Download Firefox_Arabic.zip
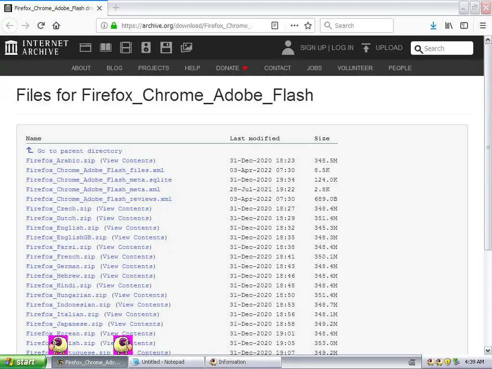The width and height of the screenshot is (492, 369). (61, 160)
